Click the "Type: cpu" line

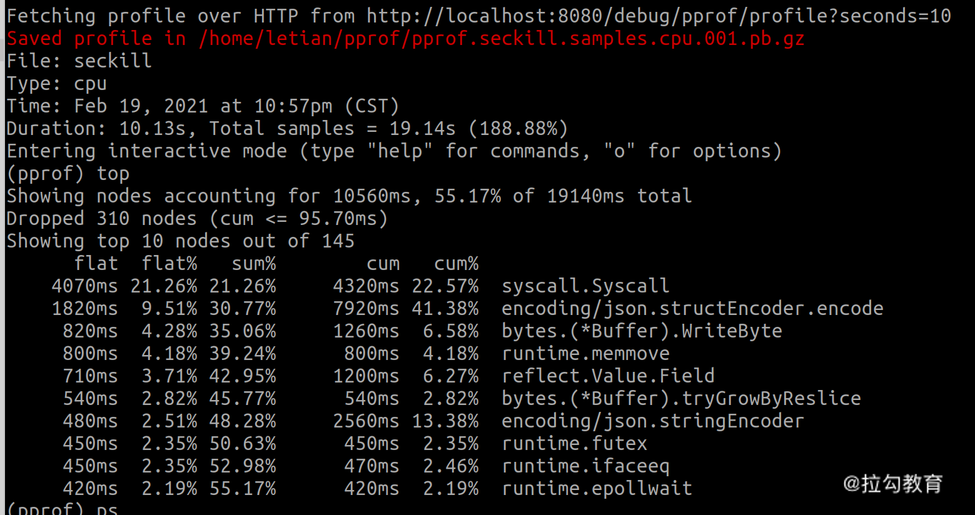pos(56,83)
